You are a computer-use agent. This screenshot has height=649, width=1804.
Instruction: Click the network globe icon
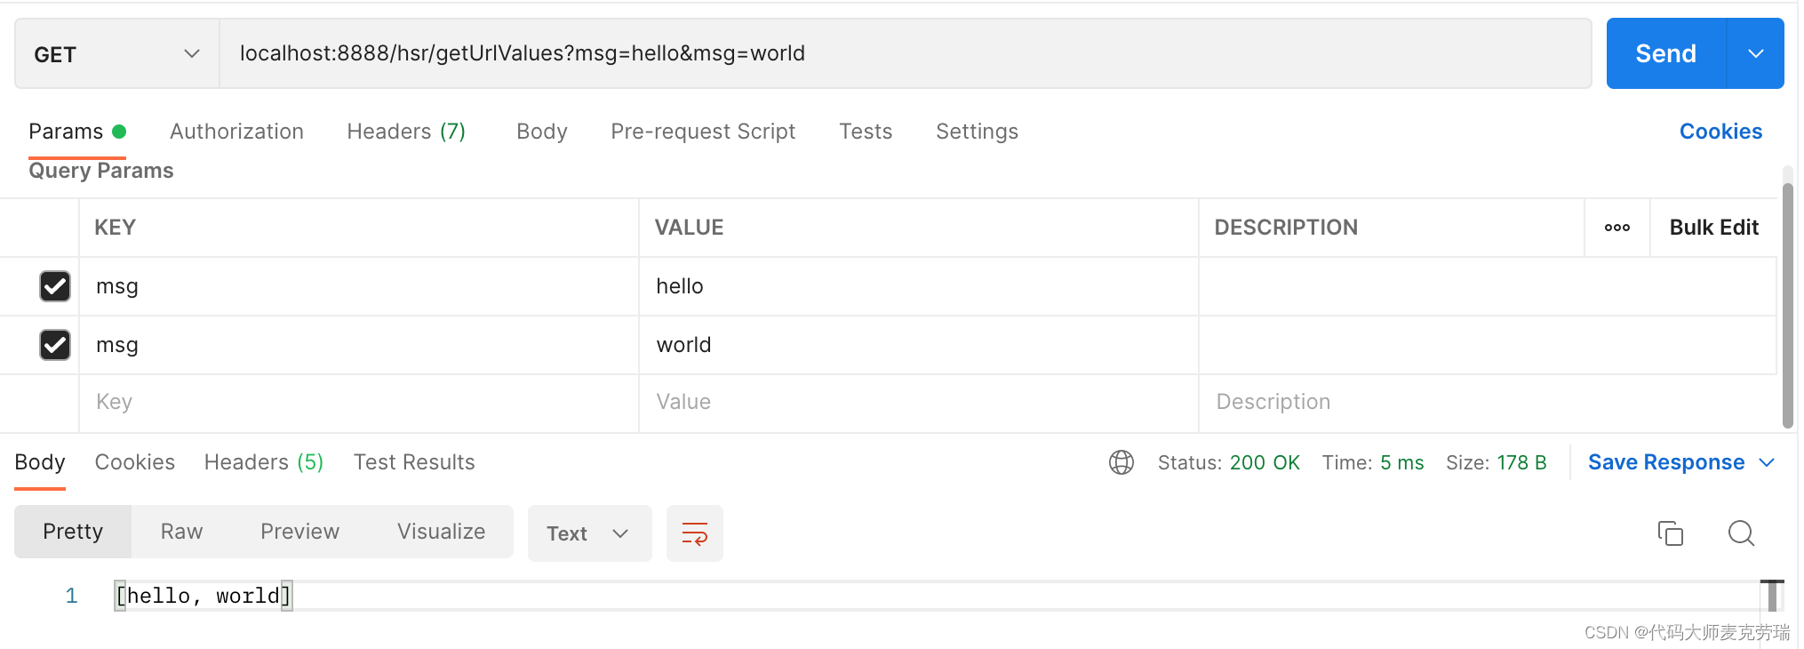(1121, 462)
